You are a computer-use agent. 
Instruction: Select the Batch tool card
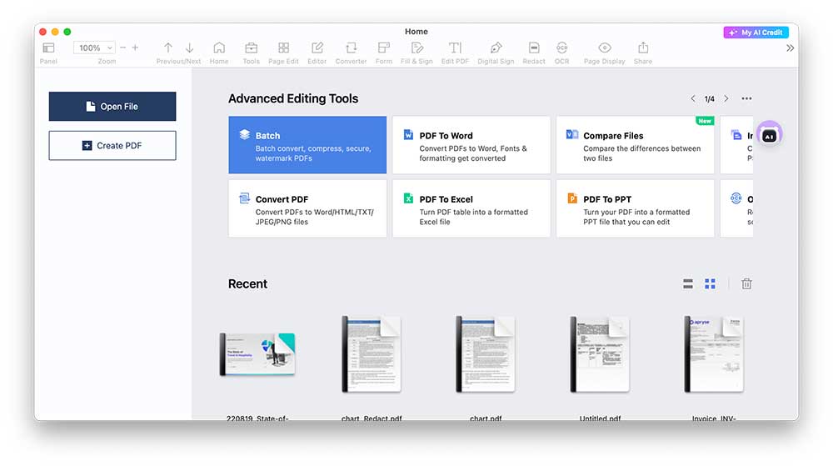(307, 145)
